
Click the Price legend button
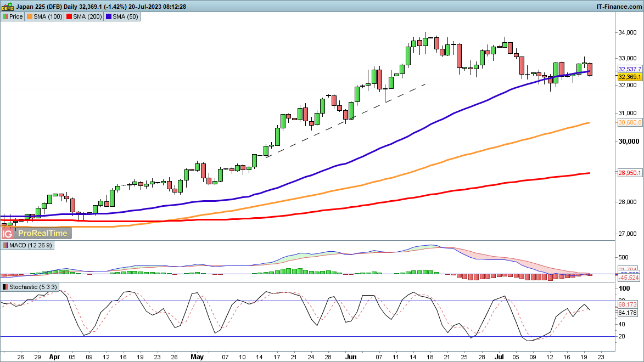click(x=13, y=16)
